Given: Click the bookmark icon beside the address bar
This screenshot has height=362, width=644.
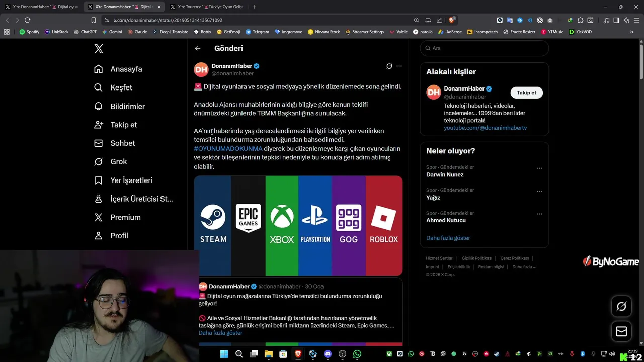Looking at the screenshot, I should click(x=93, y=20).
